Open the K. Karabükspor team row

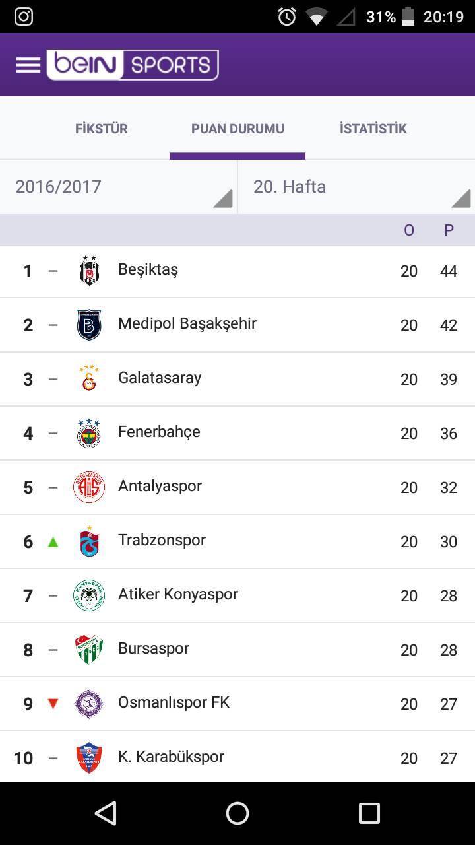coord(237,757)
